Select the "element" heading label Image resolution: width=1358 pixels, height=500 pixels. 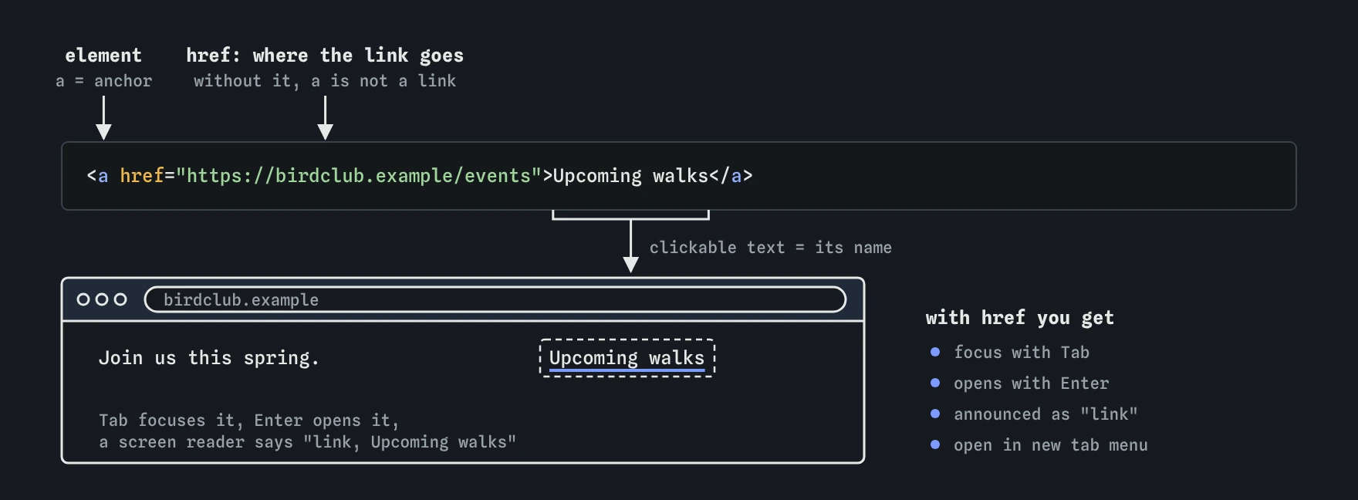pyautogui.click(x=103, y=56)
